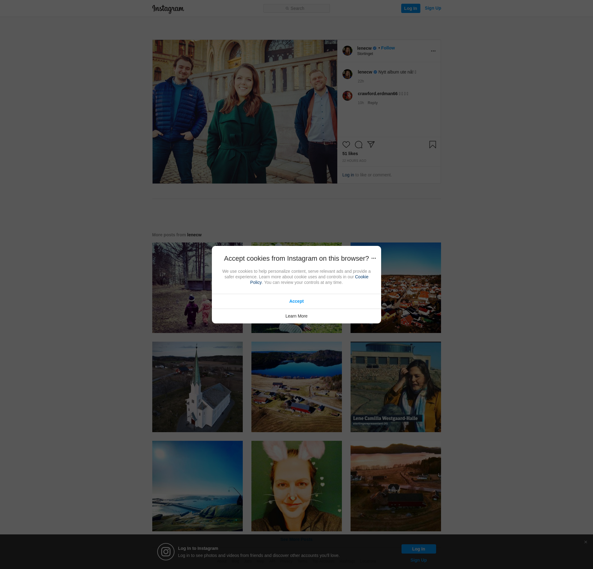Click the 22 HOURS AGO timestamp
Viewport: 593px width, 569px height.
[x=354, y=161]
